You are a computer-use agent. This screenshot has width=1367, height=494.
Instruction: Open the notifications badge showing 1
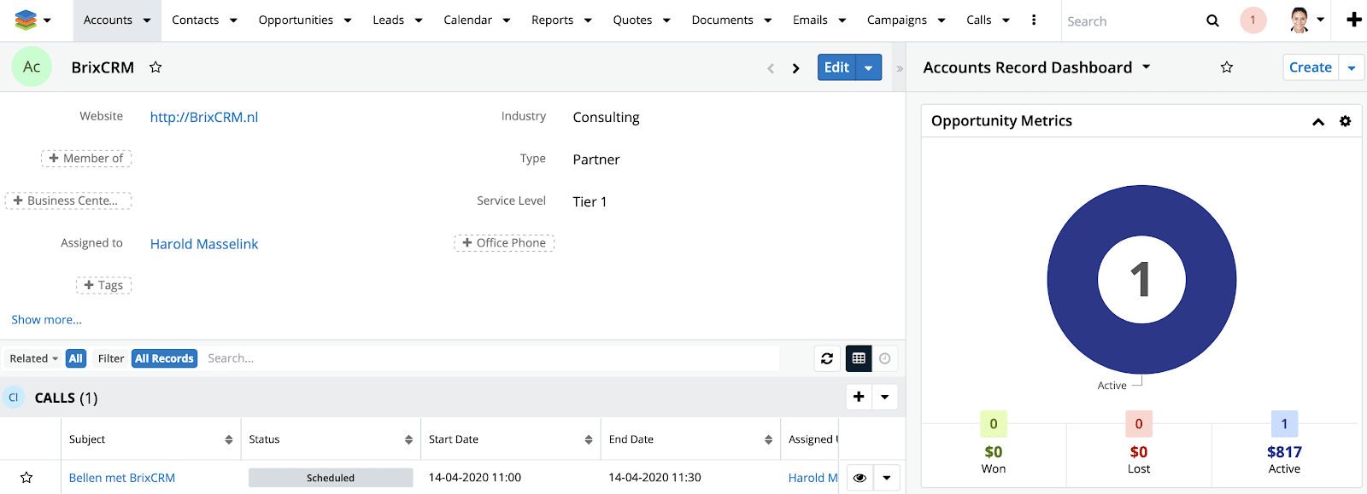[1253, 20]
